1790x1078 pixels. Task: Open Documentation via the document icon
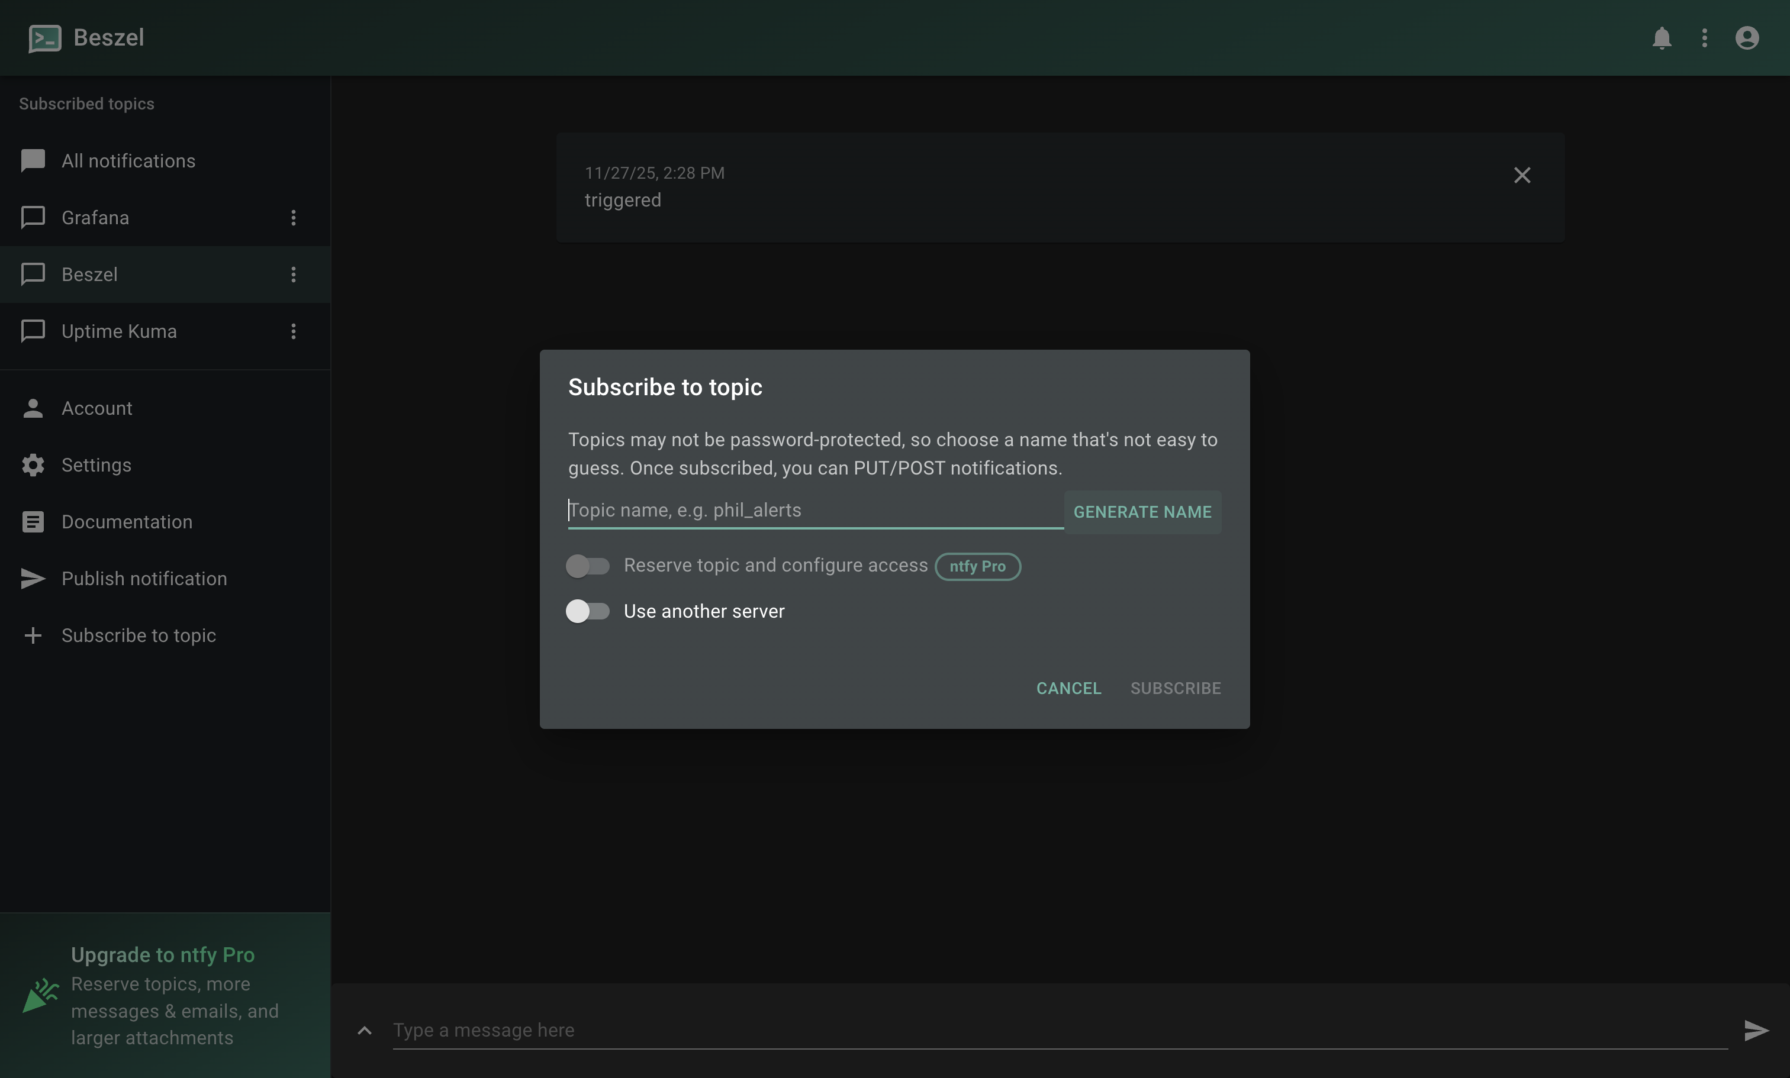tap(33, 522)
